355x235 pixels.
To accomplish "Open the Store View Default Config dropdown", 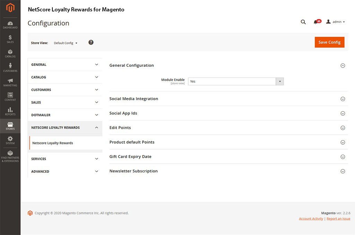I will [x=66, y=43].
